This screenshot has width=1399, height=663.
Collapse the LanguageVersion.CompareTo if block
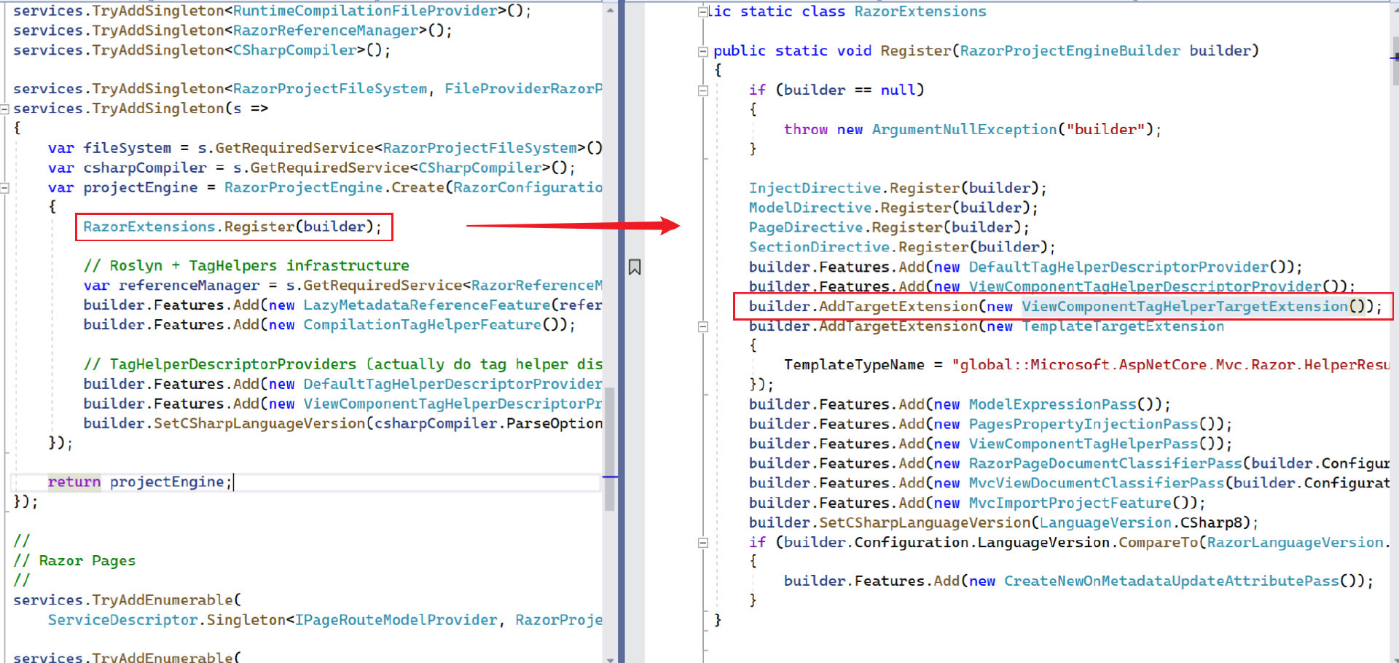pyautogui.click(x=702, y=543)
